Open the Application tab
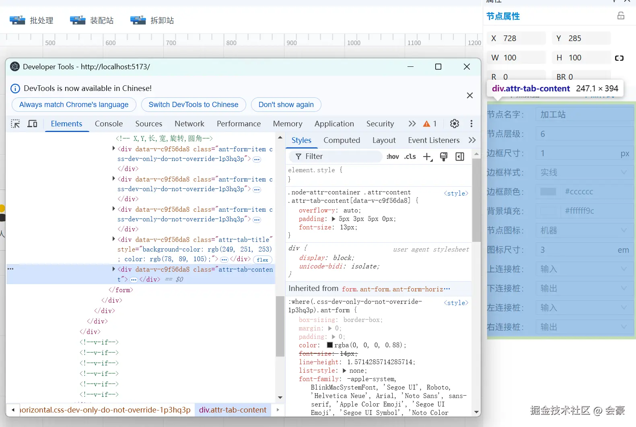 334,124
